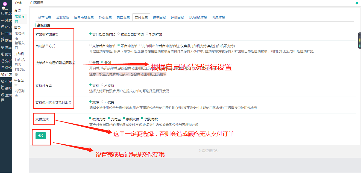Switch to 基本信息 tab
This screenshot has height=173, width=361.
45,17
